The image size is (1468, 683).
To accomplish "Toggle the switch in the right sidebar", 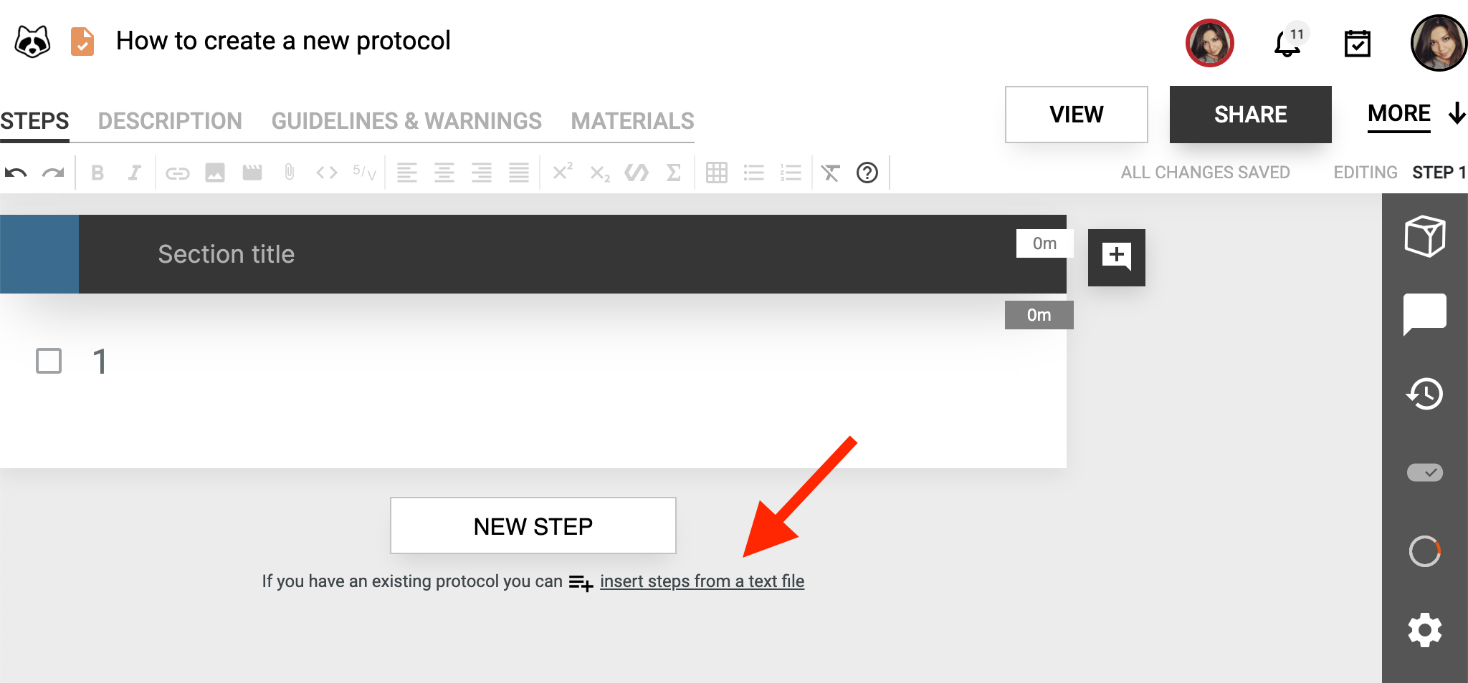I will click(1425, 473).
